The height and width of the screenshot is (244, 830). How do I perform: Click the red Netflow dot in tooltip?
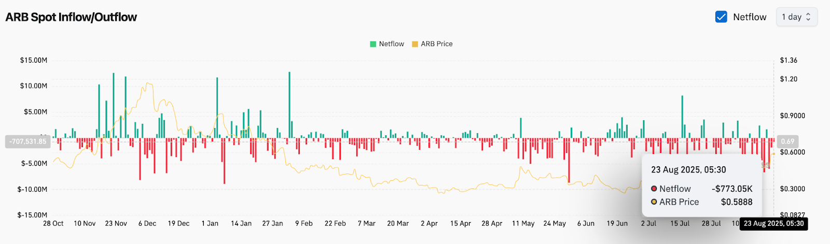(654, 189)
